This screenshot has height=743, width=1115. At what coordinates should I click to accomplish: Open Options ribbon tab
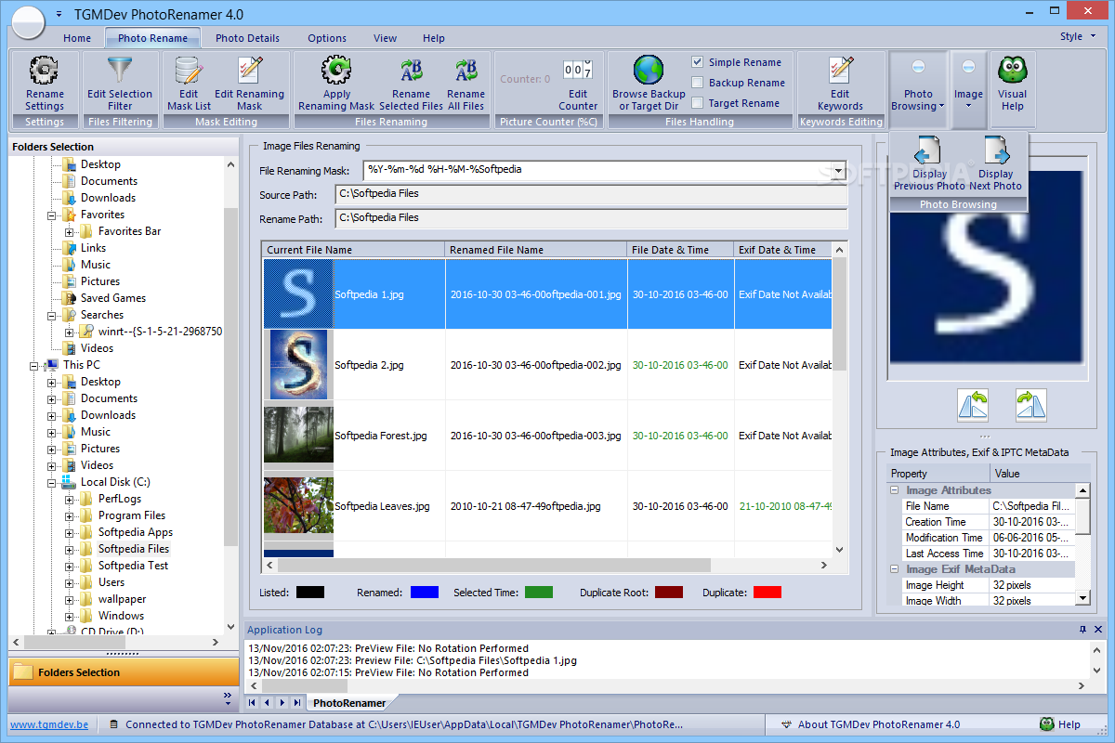(x=327, y=38)
